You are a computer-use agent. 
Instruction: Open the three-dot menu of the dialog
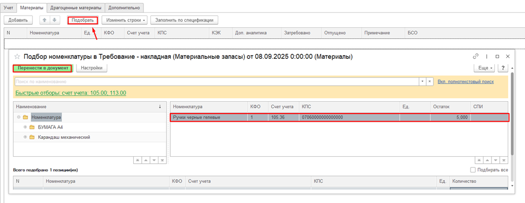click(487, 57)
